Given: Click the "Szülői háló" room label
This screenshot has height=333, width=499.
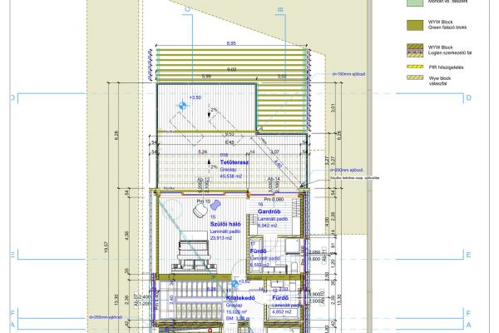Looking at the screenshot, I should [x=225, y=224].
